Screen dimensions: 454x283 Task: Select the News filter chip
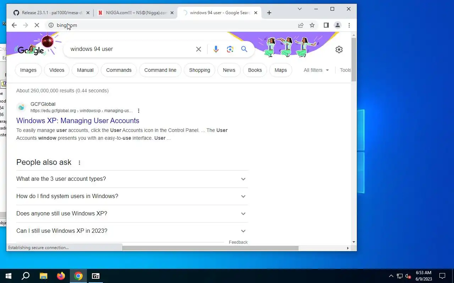229,70
